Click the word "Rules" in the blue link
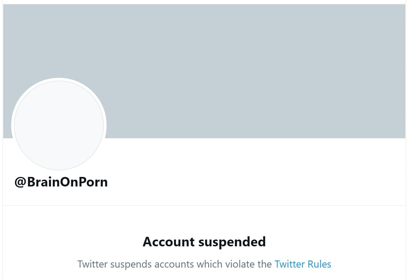410x279 pixels. click(319, 264)
